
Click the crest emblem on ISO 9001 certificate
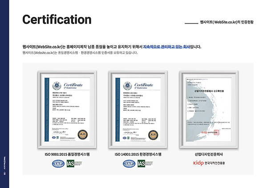tap(57, 86)
